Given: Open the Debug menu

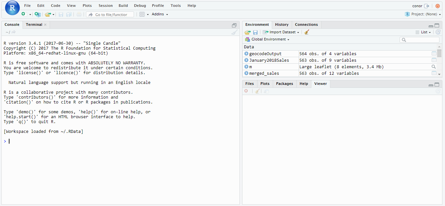Looking at the screenshot, I should [140, 6].
